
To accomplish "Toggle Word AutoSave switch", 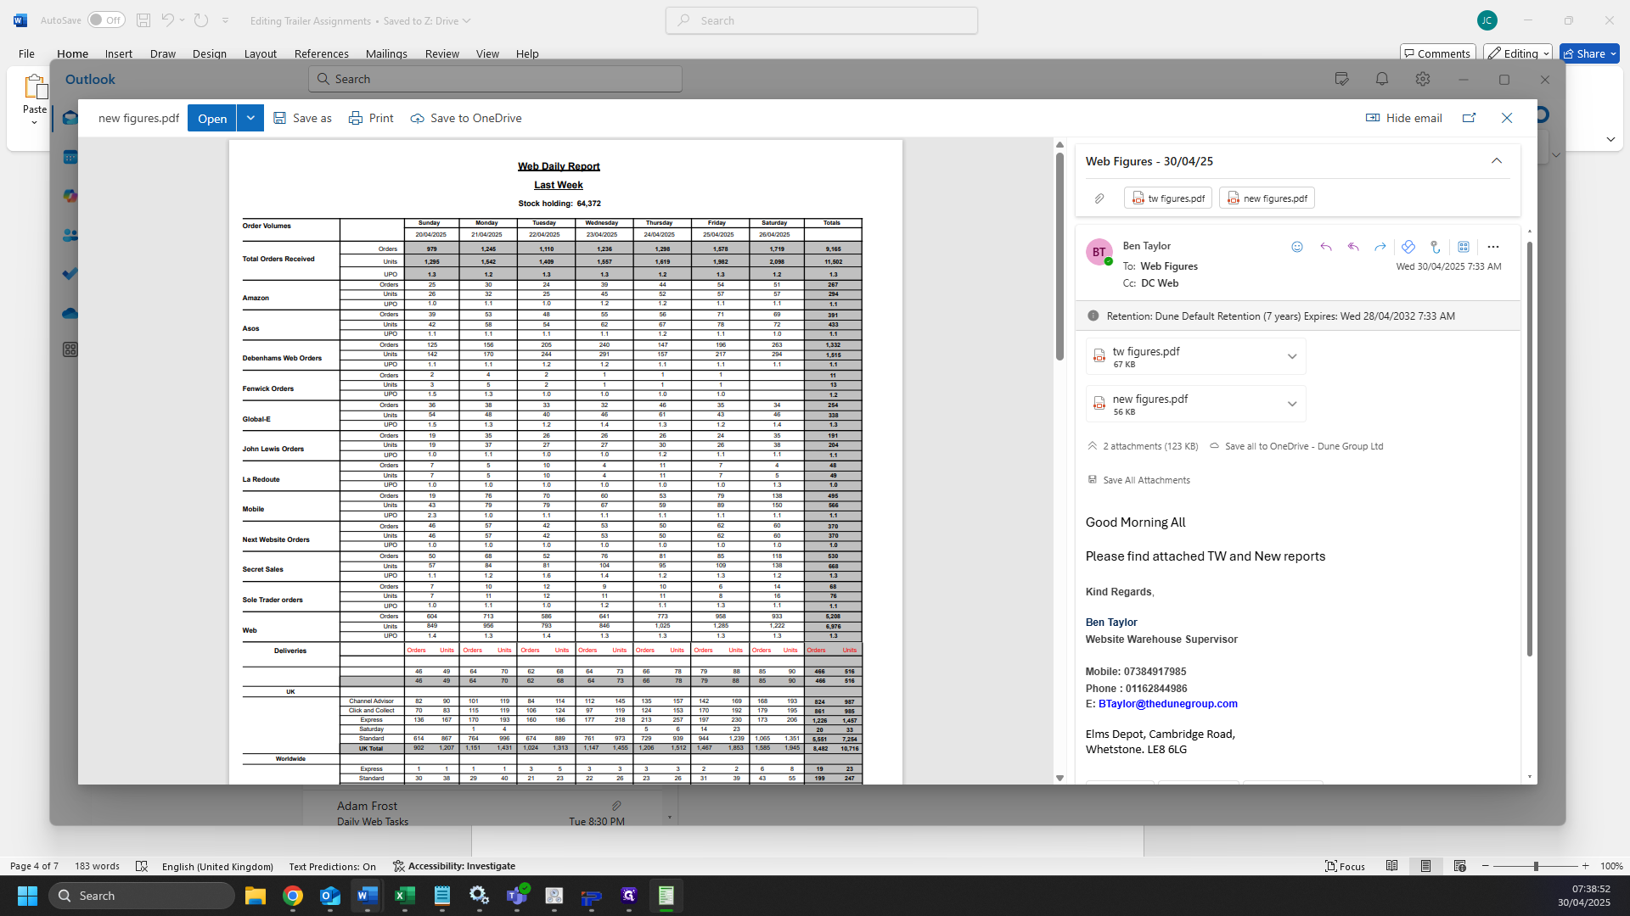I will (106, 20).
